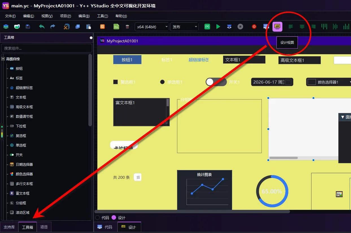Select the 设计 radio option below canvas
The width and height of the screenshot is (351, 233).
[x=114, y=217]
